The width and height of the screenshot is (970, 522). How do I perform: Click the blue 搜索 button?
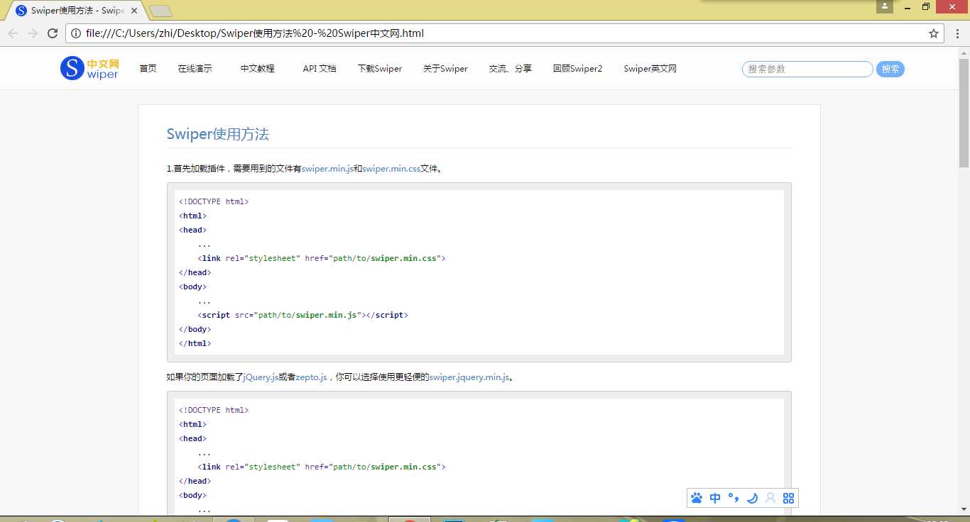tap(890, 69)
